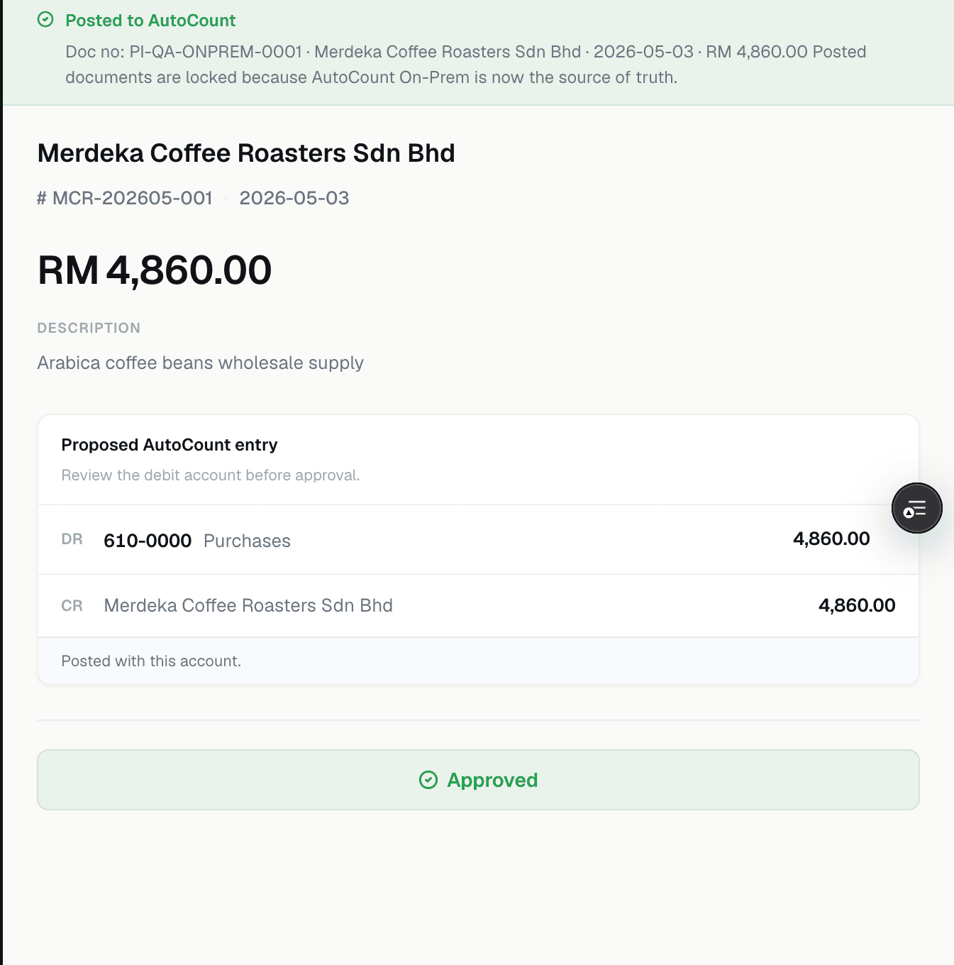954x965 pixels.
Task: Click the Posted to AutoCount heading
Action: click(x=150, y=21)
